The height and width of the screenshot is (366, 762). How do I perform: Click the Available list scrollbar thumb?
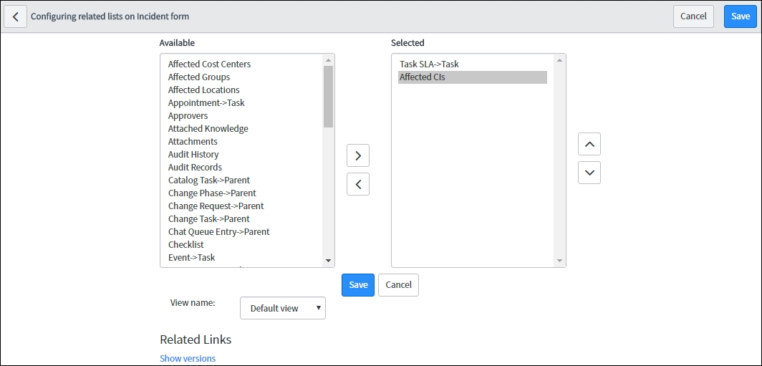pos(329,96)
